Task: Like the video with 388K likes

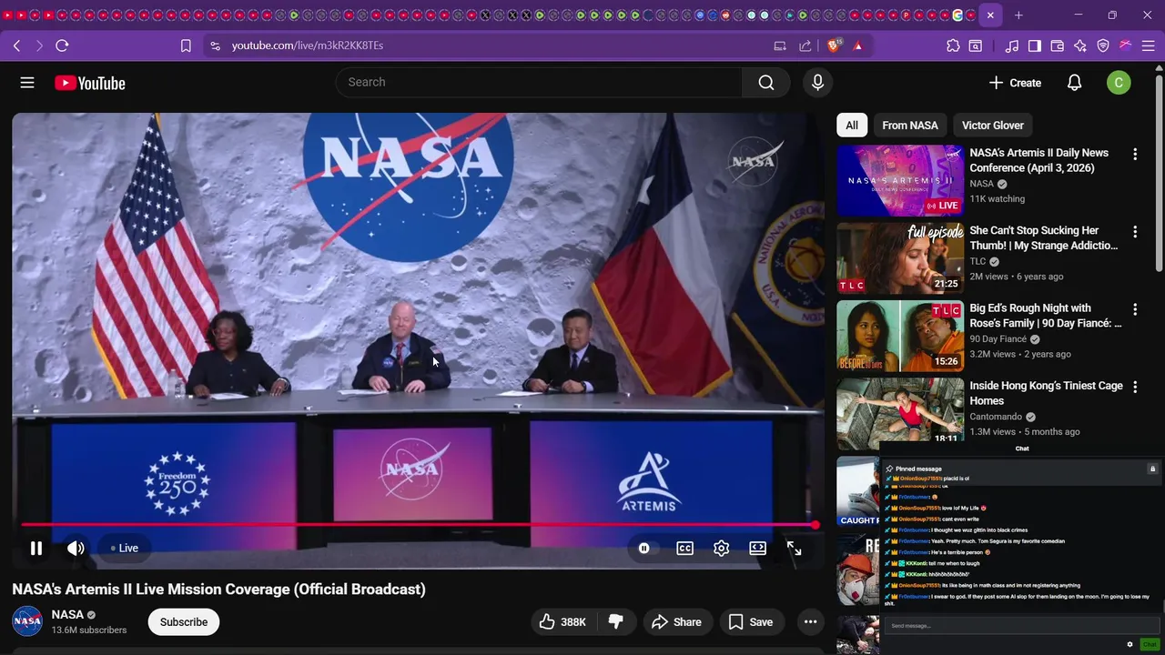Action: (x=562, y=622)
